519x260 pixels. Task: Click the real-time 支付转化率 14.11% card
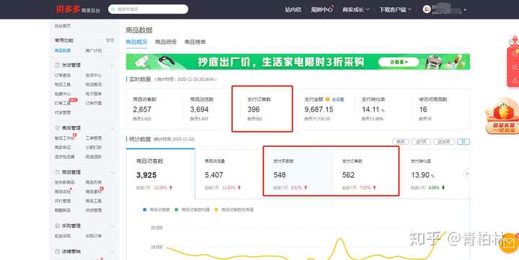click(384, 109)
